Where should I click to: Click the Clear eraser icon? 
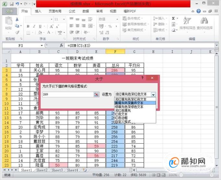174,30
